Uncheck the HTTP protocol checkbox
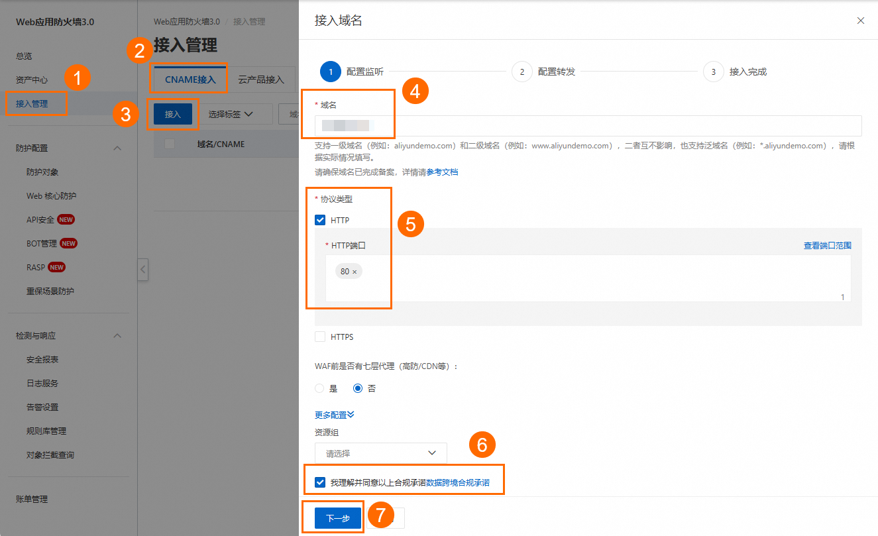This screenshot has width=878, height=536. pos(319,219)
